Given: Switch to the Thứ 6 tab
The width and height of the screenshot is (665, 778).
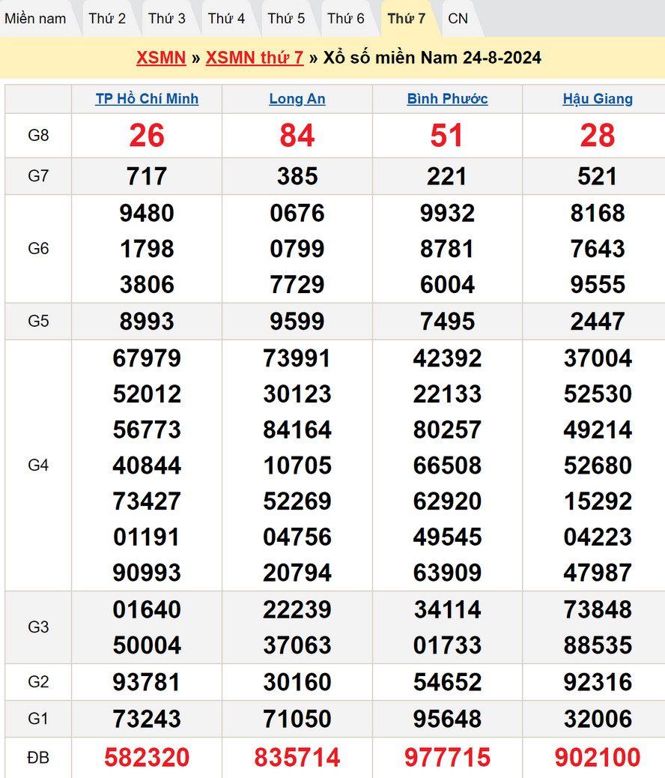Looking at the screenshot, I should 346,19.
